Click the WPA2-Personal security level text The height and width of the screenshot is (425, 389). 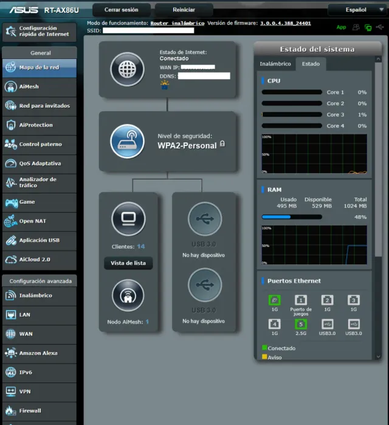(x=187, y=146)
